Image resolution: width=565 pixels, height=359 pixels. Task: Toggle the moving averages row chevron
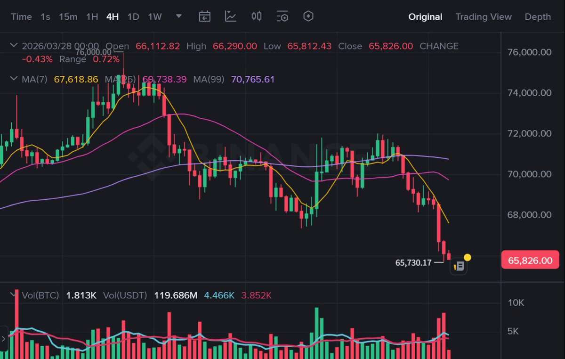click(14, 80)
